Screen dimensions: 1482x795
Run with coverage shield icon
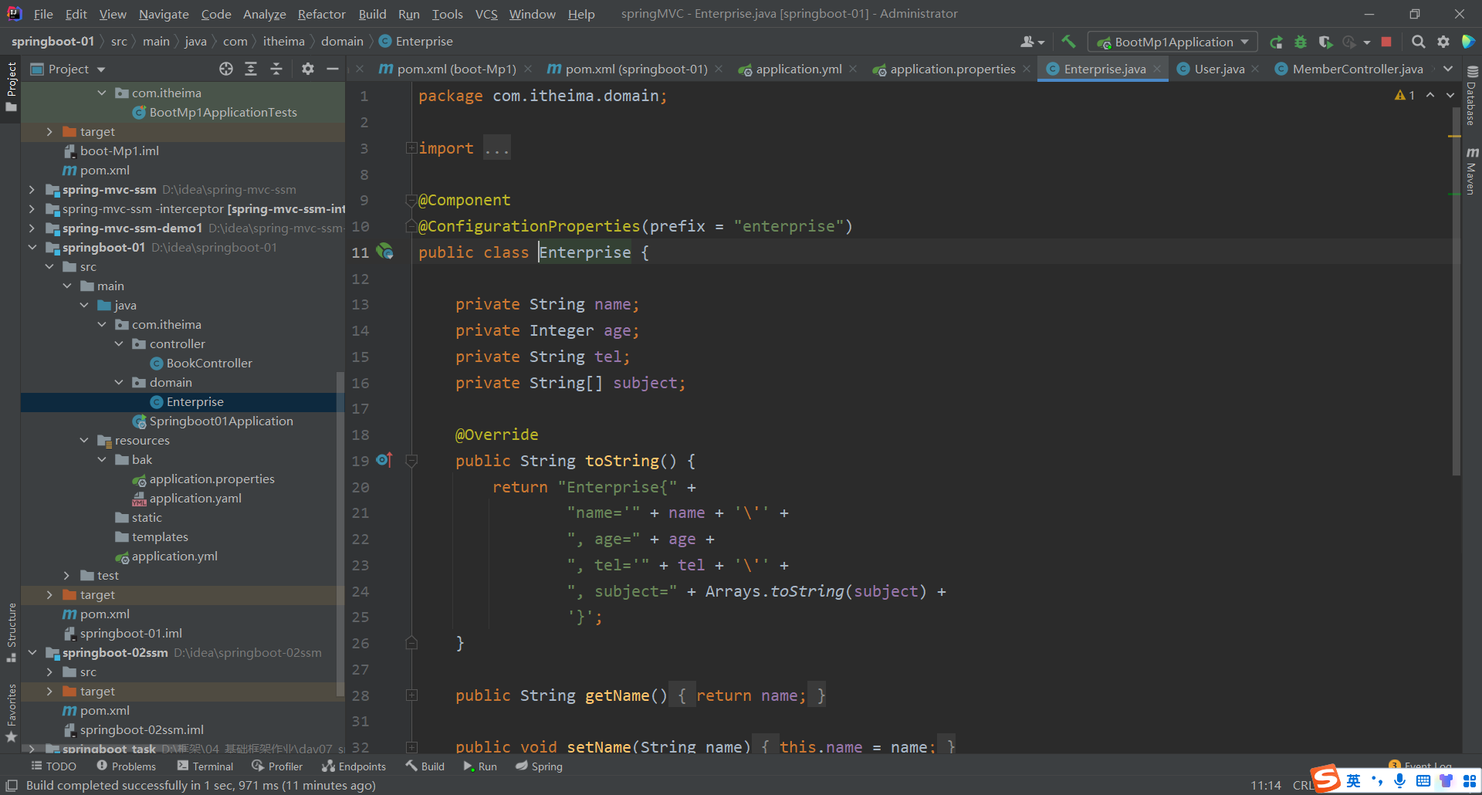[x=1325, y=42]
